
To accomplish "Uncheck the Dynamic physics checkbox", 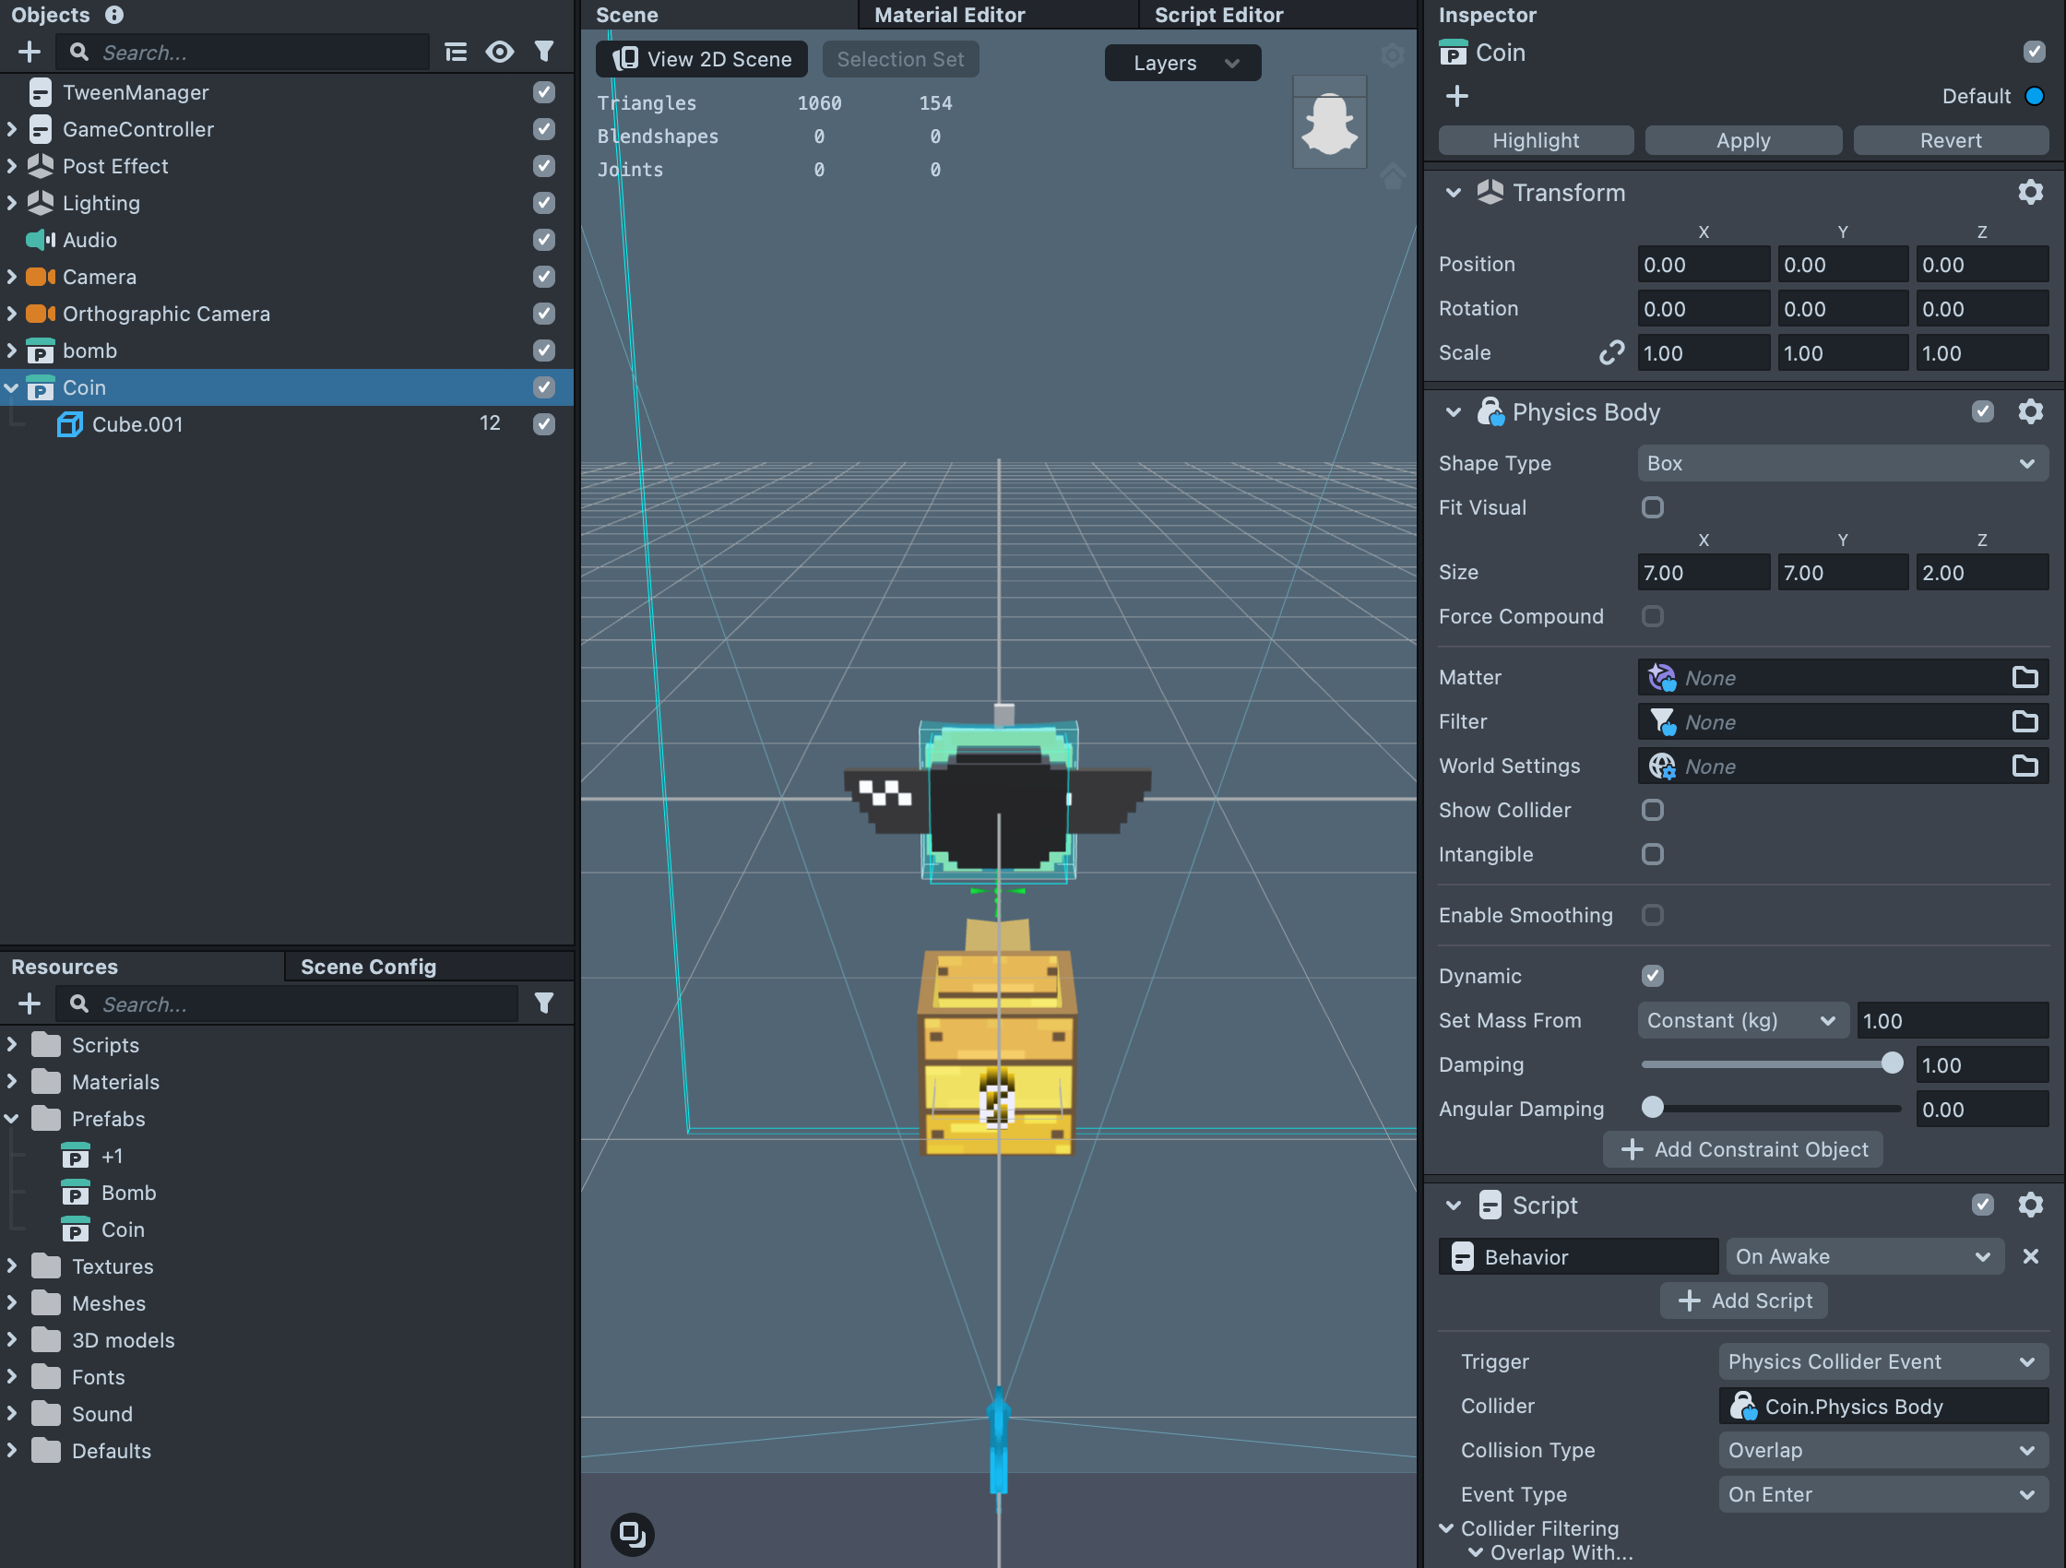I will pos(1651,975).
